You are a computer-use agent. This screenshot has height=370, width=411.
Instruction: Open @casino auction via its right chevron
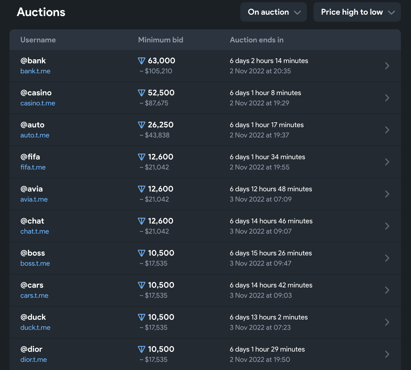[387, 98]
